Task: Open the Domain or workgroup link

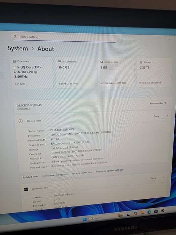Action: point(55,175)
